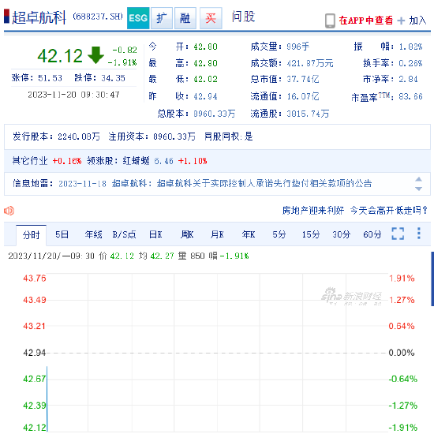
Task: Click the 涨停 51.53 value
Action: (50, 78)
